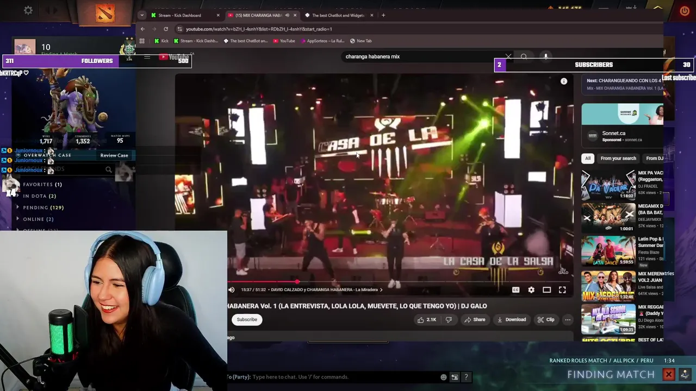
Task: Open the chat help question mark icon
Action: pyautogui.click(x=466, y=377)
